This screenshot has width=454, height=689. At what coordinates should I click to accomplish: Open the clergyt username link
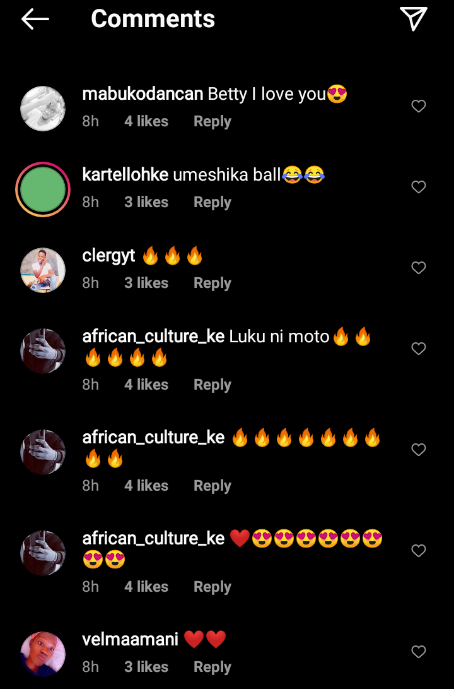click(109, 256)
